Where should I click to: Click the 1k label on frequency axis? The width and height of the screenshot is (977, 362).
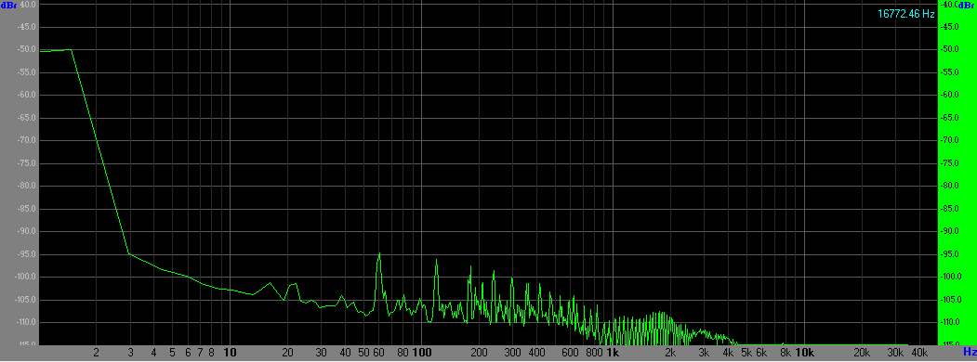613,353
